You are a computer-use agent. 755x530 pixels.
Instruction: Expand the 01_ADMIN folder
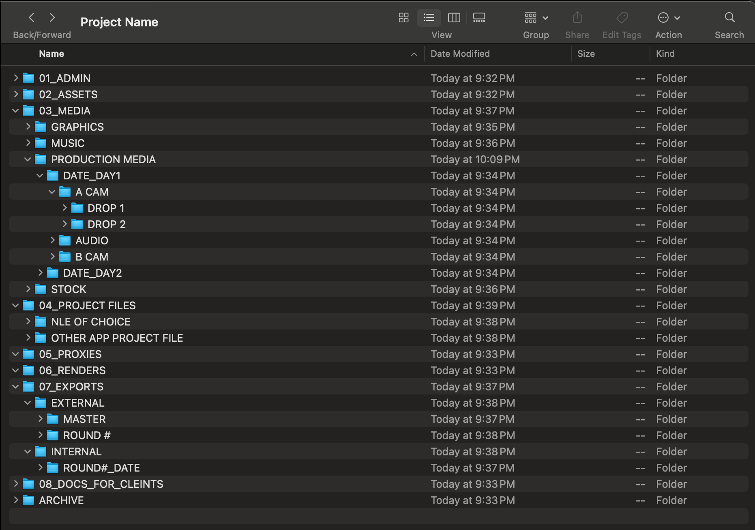coord(16,78)
